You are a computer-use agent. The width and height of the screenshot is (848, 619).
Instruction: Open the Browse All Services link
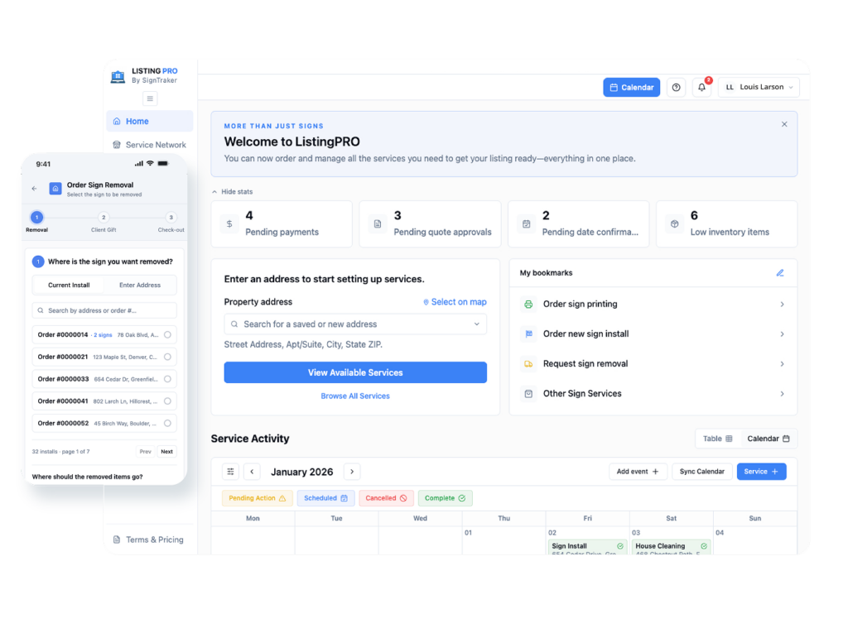[x=355, y=396]
